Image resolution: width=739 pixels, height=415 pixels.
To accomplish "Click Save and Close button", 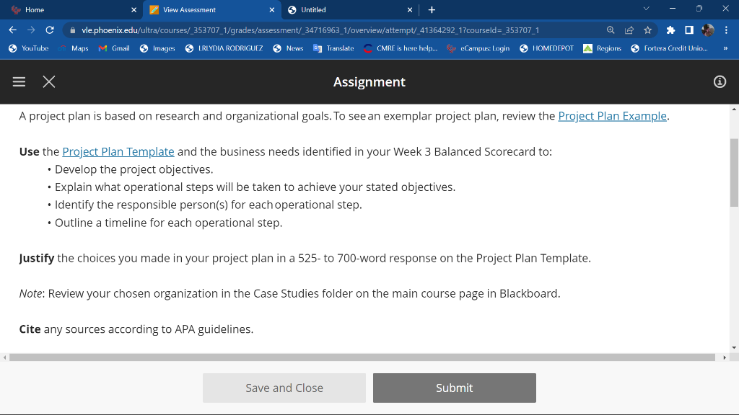I will 284,388.
